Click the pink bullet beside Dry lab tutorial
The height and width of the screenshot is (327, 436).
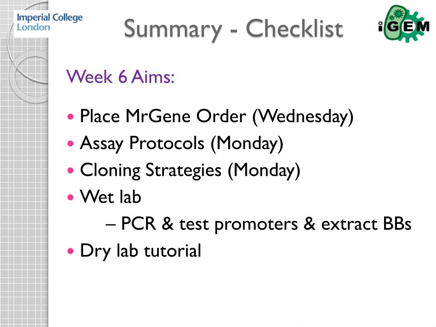click(x=71, y=251)
